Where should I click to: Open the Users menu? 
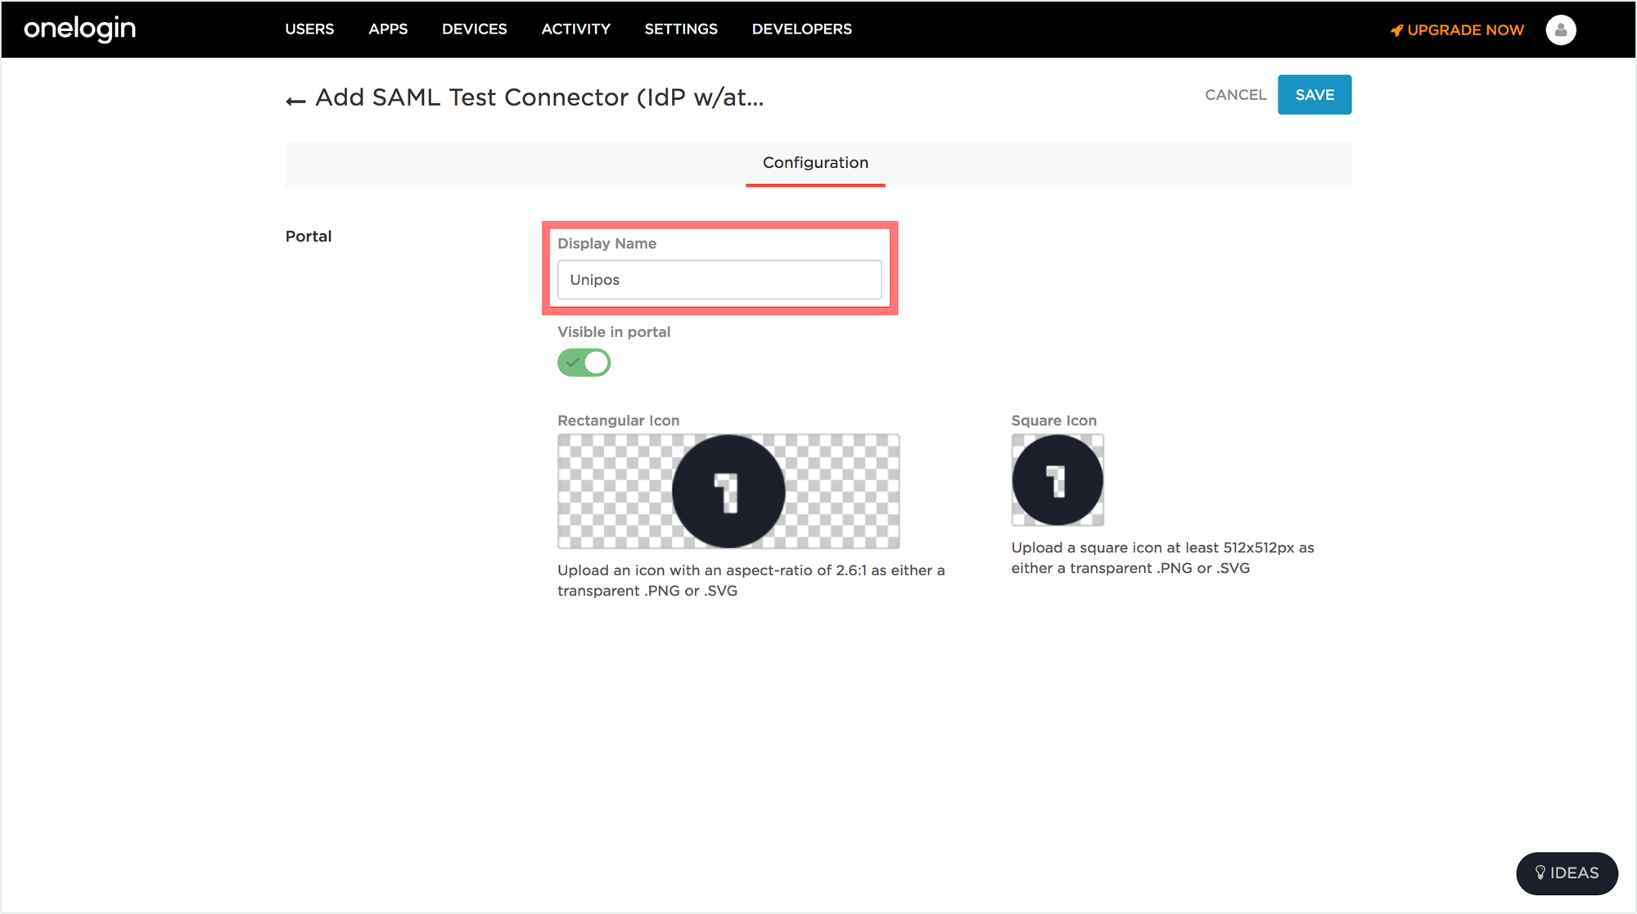309,29
